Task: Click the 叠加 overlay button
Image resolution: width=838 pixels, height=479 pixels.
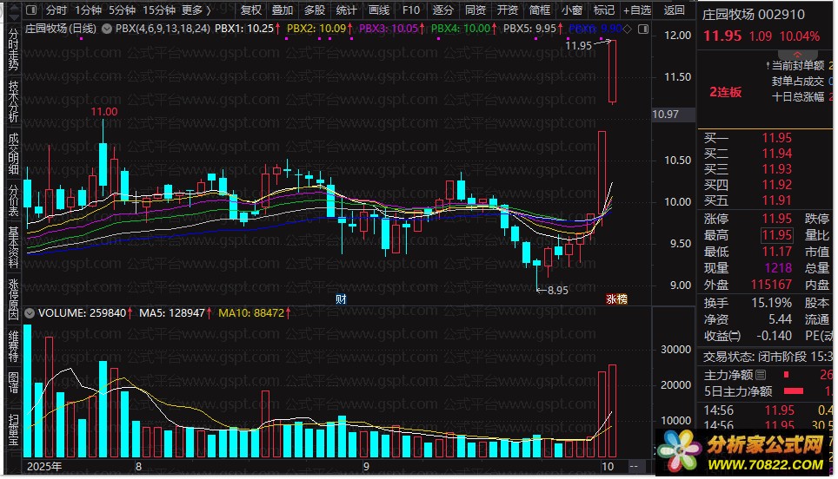Action: click(283, 10)
